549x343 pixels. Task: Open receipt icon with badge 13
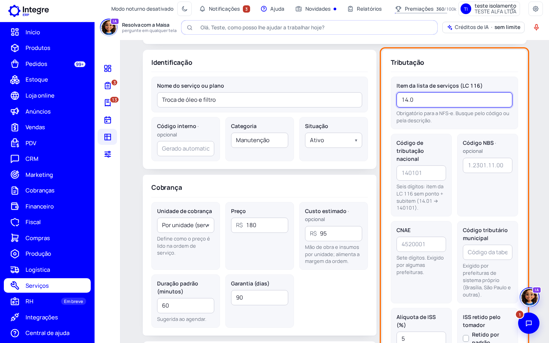pyautogui.click(x=108, y=103)
